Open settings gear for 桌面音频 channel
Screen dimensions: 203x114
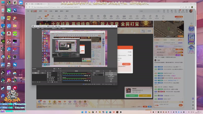click(90, 81)
